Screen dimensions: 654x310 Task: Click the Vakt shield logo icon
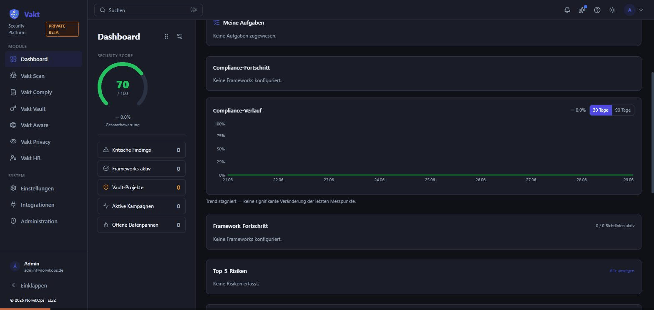pyautogui.click(x=14, y=14)
